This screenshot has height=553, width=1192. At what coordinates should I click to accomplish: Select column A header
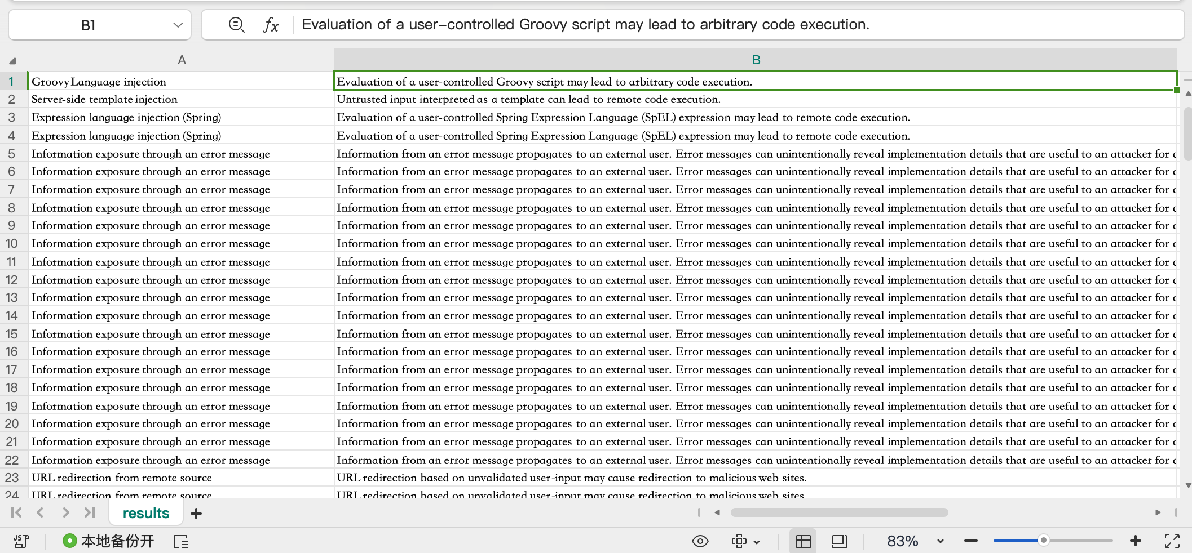coord(182,60)
